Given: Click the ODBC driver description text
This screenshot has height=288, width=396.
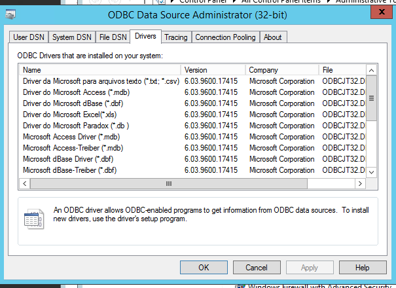Looking at the screenshot, I should pos(211,214).
